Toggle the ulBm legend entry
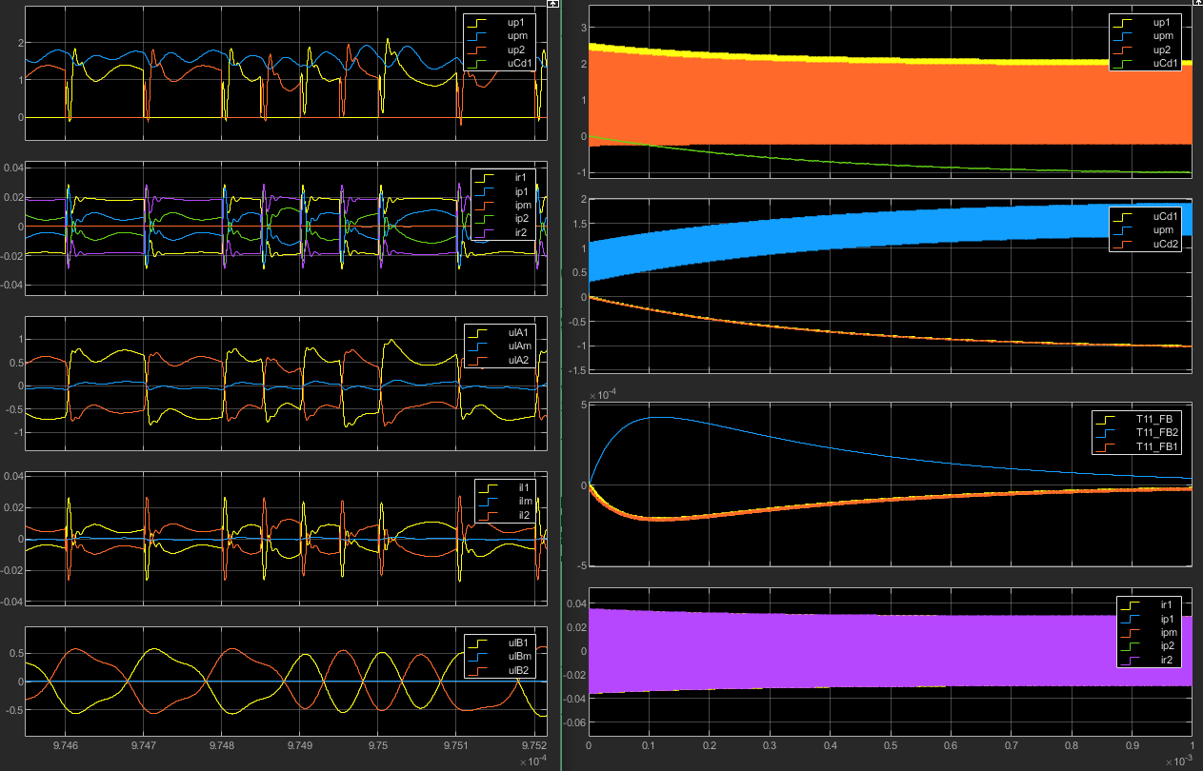This screenshot has width=1203, height=771. click(519, 656)
